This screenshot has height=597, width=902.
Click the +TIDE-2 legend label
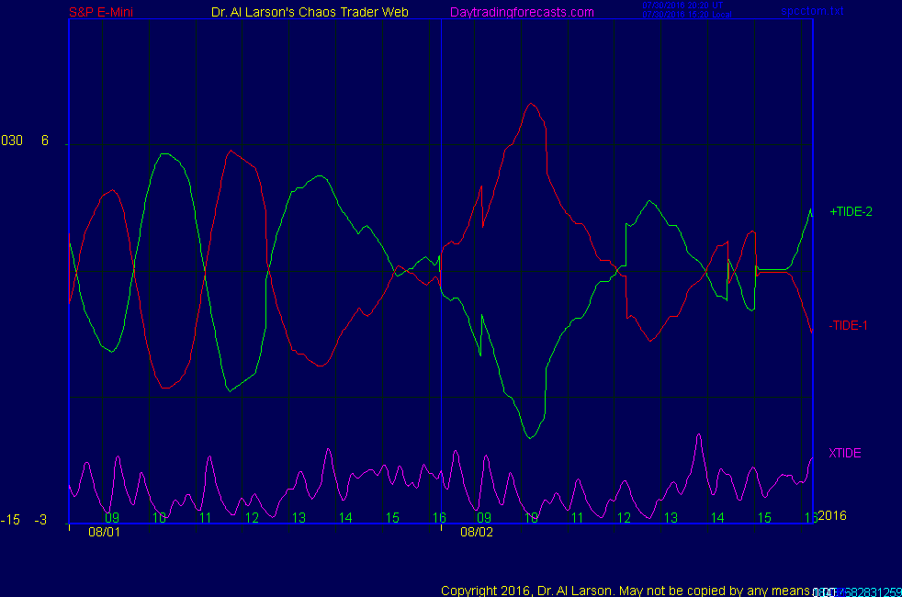pyautogui.click(x=851, y=211)
